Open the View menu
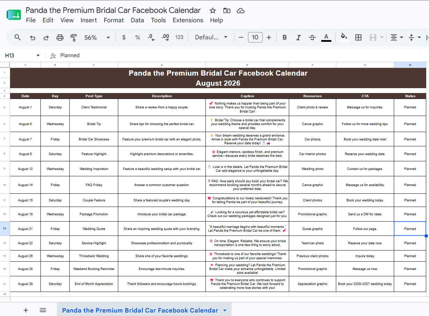The height and width of the screenshot is (316, 429). click(x=67, y=20)
